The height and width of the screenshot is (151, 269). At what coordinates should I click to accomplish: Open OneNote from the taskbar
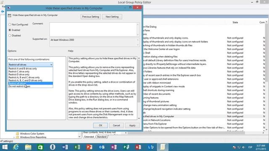pyautogui.click(x=114, y=147)
